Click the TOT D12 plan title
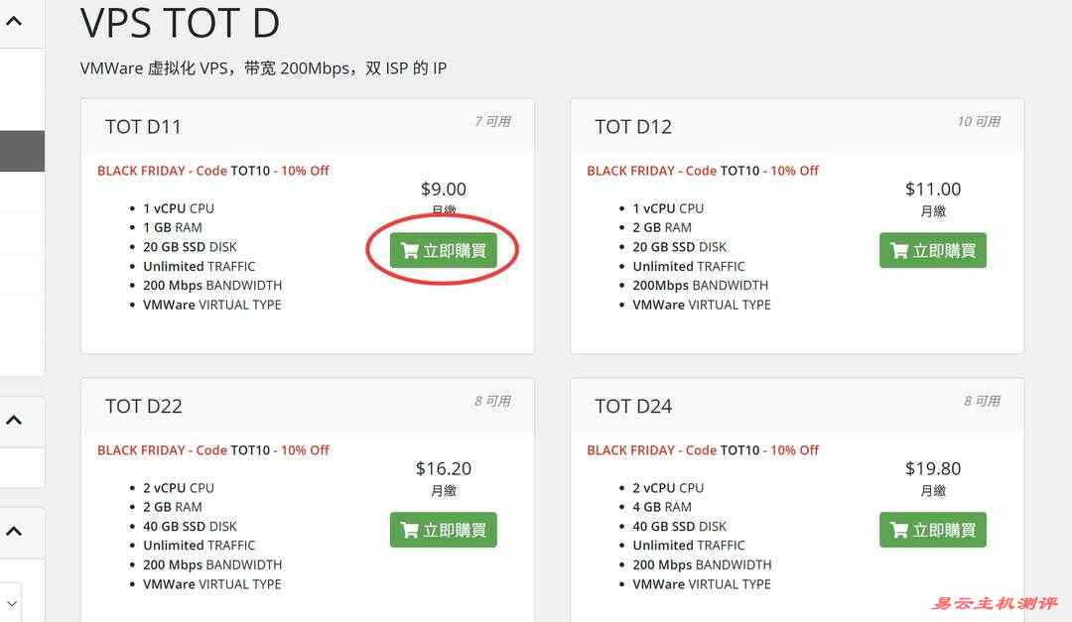The width and height of the screenshot is (1072, 622). coord(633,127)
